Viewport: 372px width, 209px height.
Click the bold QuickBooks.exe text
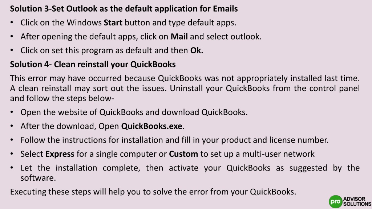151,126
